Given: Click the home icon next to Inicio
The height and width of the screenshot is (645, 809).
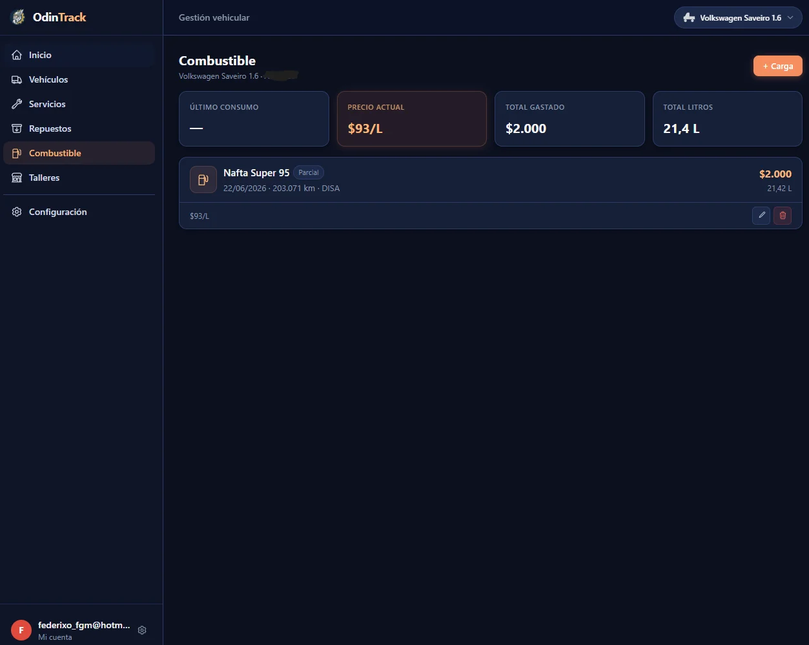Looking at the screenshot, I should 17,55.
